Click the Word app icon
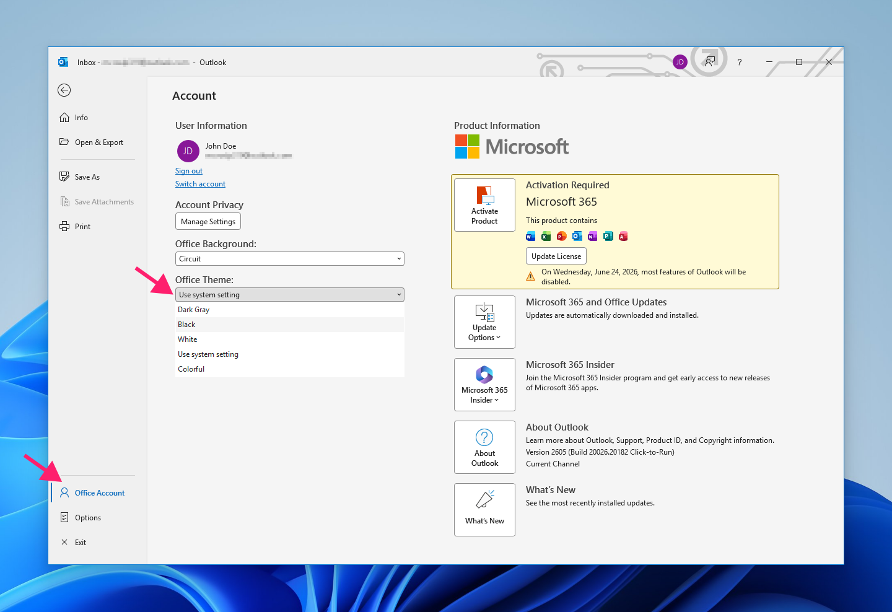 [530, 236]
